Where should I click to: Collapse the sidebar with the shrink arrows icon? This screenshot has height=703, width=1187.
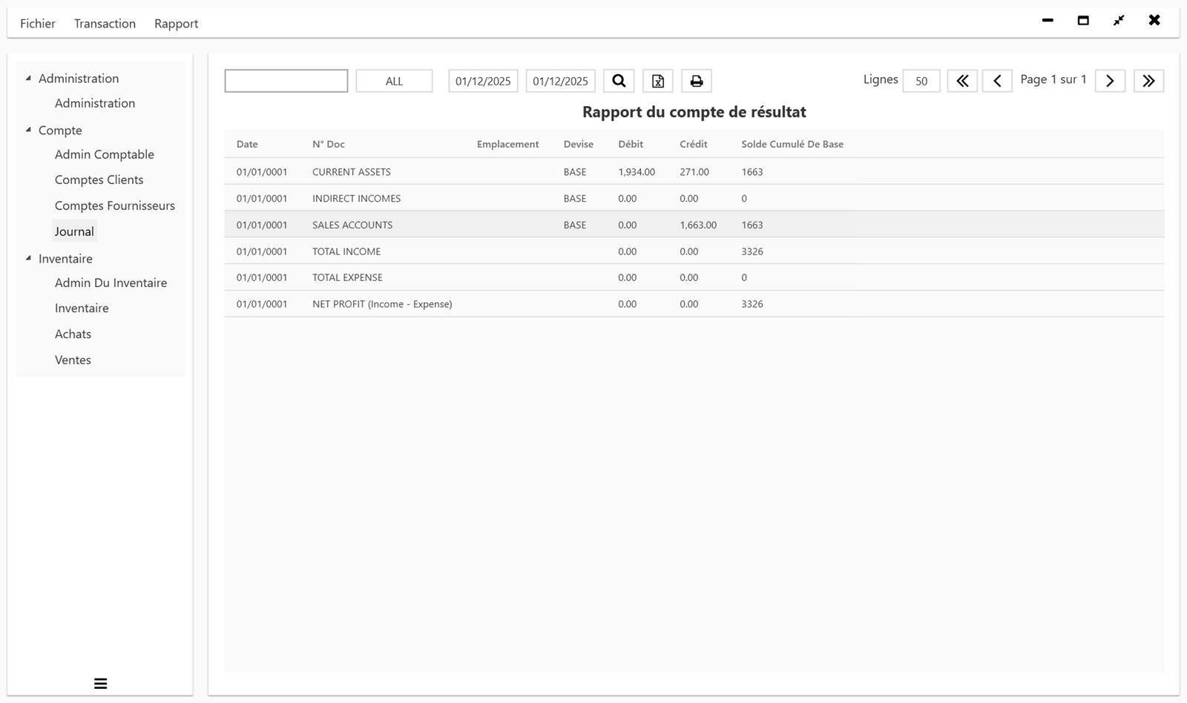[1119, 21]
